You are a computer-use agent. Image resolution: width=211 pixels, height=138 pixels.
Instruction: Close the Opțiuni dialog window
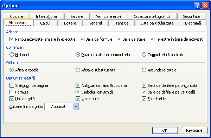205,6
